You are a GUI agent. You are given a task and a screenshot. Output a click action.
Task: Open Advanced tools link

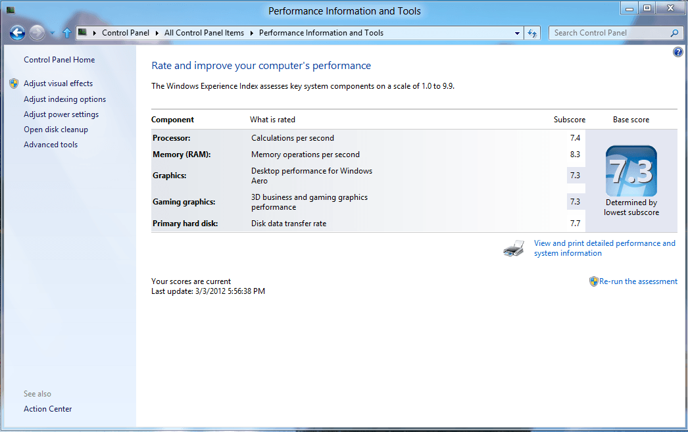pos(51,145)
